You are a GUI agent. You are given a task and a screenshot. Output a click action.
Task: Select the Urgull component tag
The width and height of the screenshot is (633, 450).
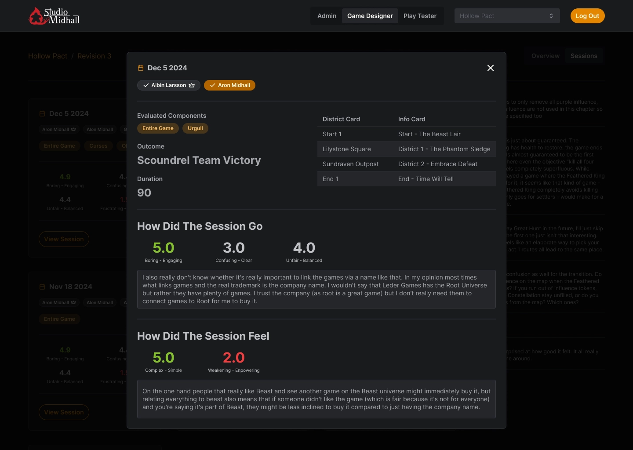tap(195, 128)
